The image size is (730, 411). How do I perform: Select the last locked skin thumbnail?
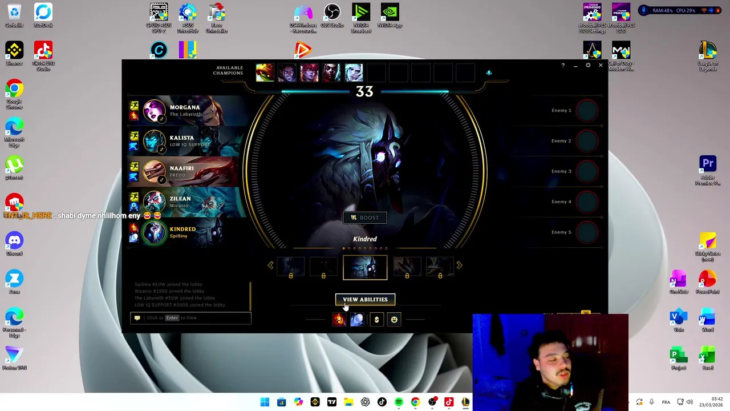(x=440, y=268)
